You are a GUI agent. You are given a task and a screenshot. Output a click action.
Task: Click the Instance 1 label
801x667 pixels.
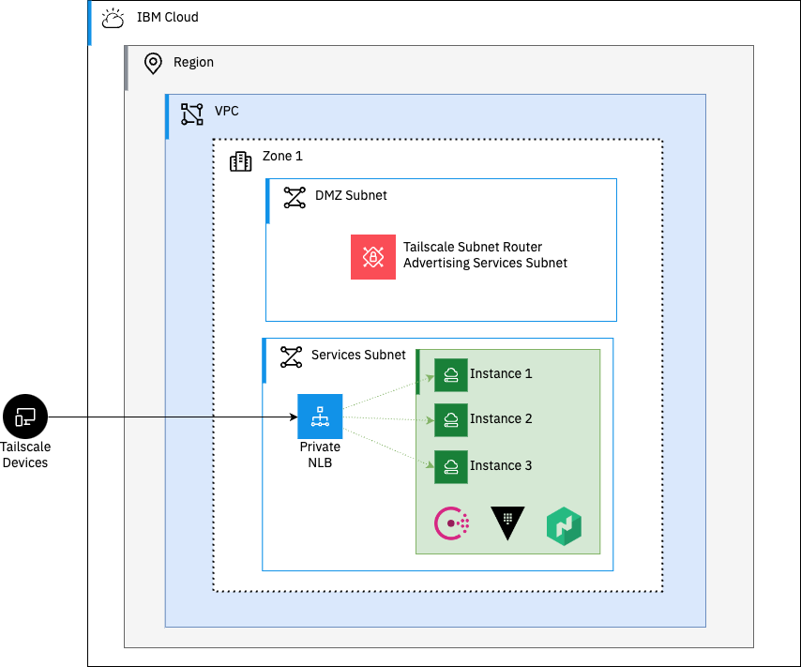coord(501,373)
